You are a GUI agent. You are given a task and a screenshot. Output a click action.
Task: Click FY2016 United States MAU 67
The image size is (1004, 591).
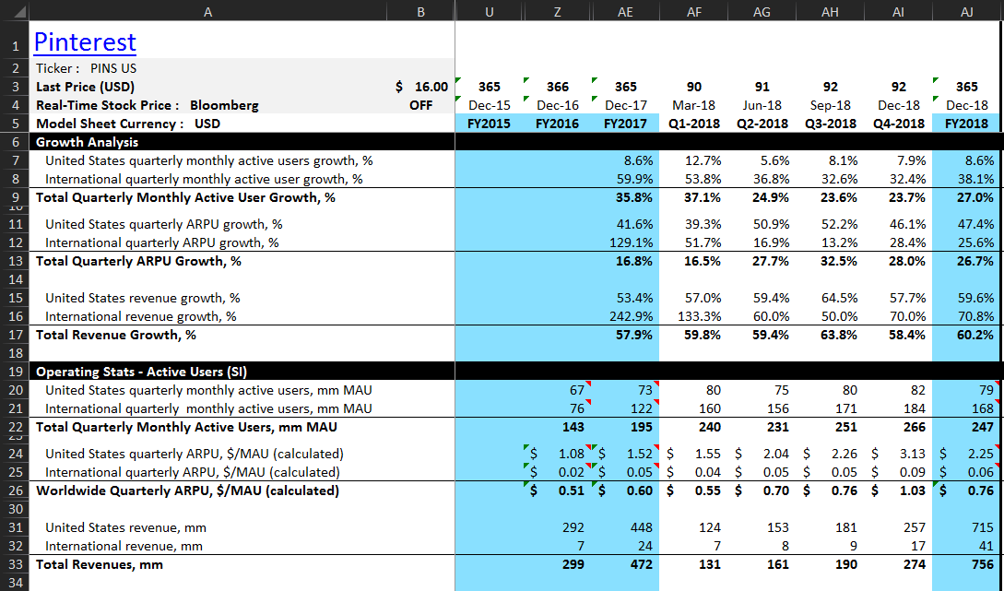coord(558,390)
